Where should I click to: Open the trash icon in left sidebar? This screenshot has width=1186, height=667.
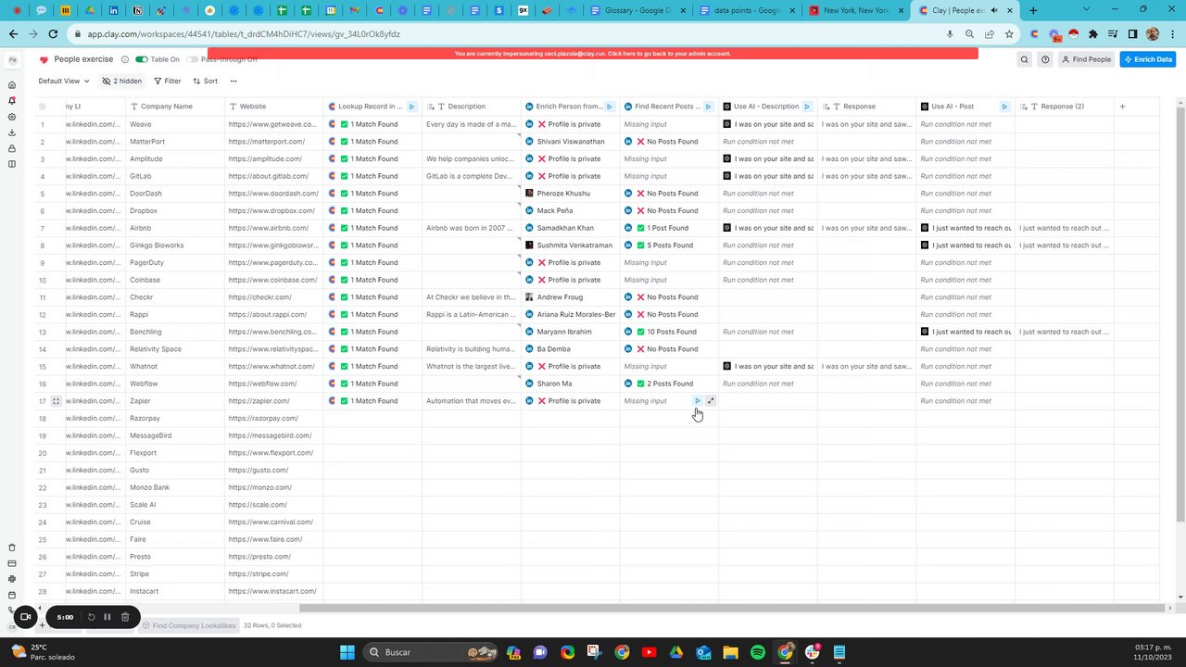[12, 547]
